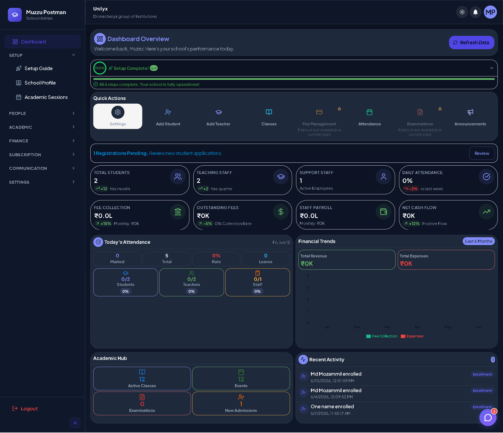Open the MP user avatar menu
503x433 pixels.
pyautogui.click(x=490, y=12)
